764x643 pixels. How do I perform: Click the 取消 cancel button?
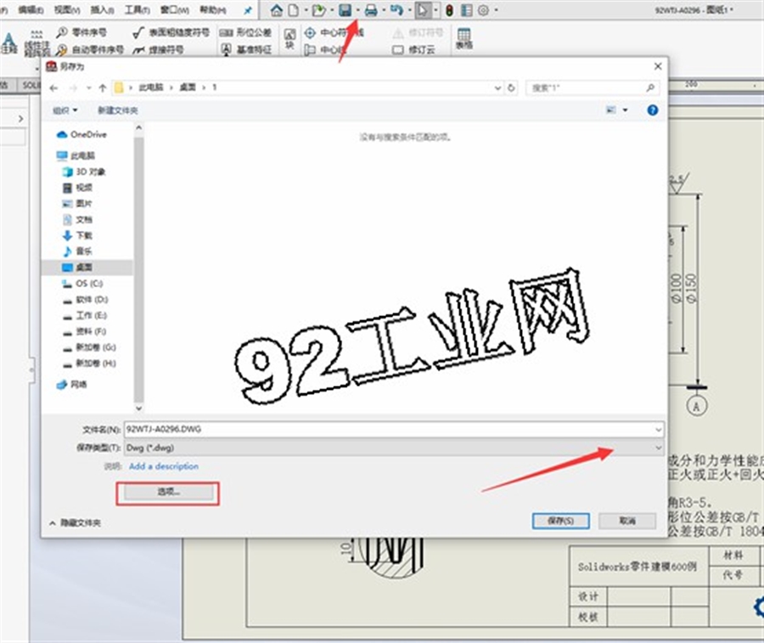point(627,521)
